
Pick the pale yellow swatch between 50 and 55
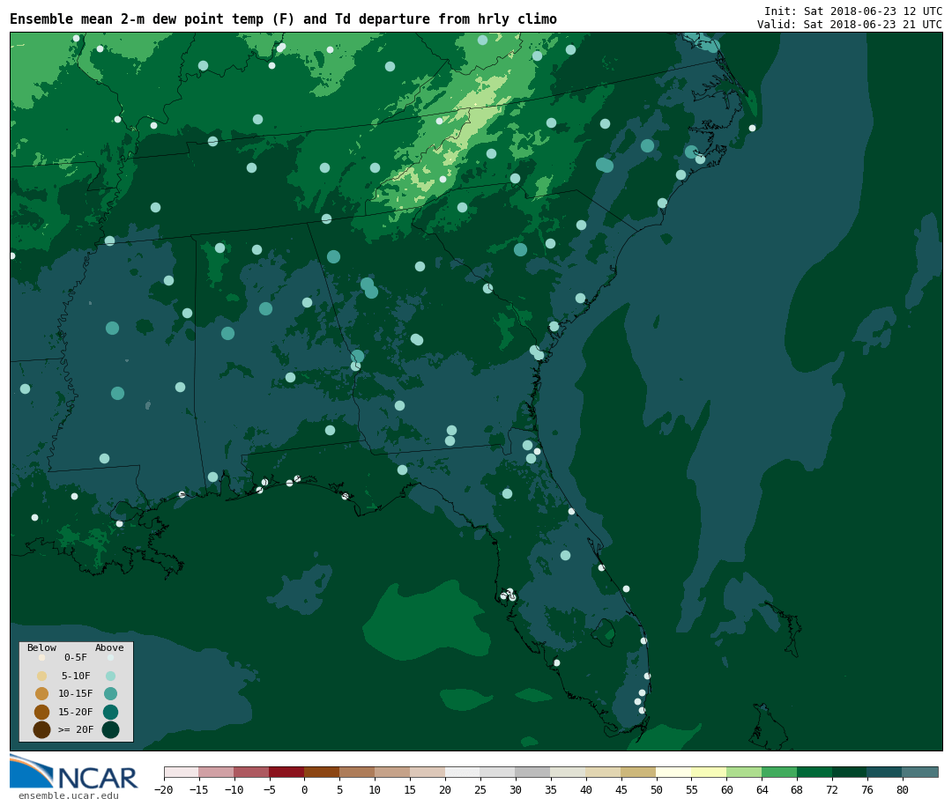point(674,772)
